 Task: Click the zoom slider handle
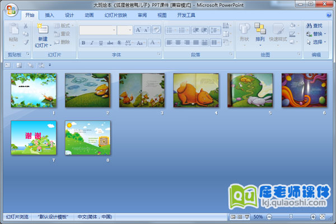[290, 217]
